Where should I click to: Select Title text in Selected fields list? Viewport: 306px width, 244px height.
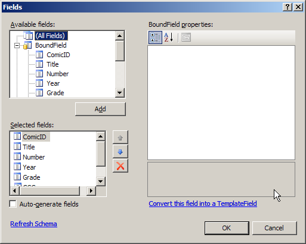(29, 147)
